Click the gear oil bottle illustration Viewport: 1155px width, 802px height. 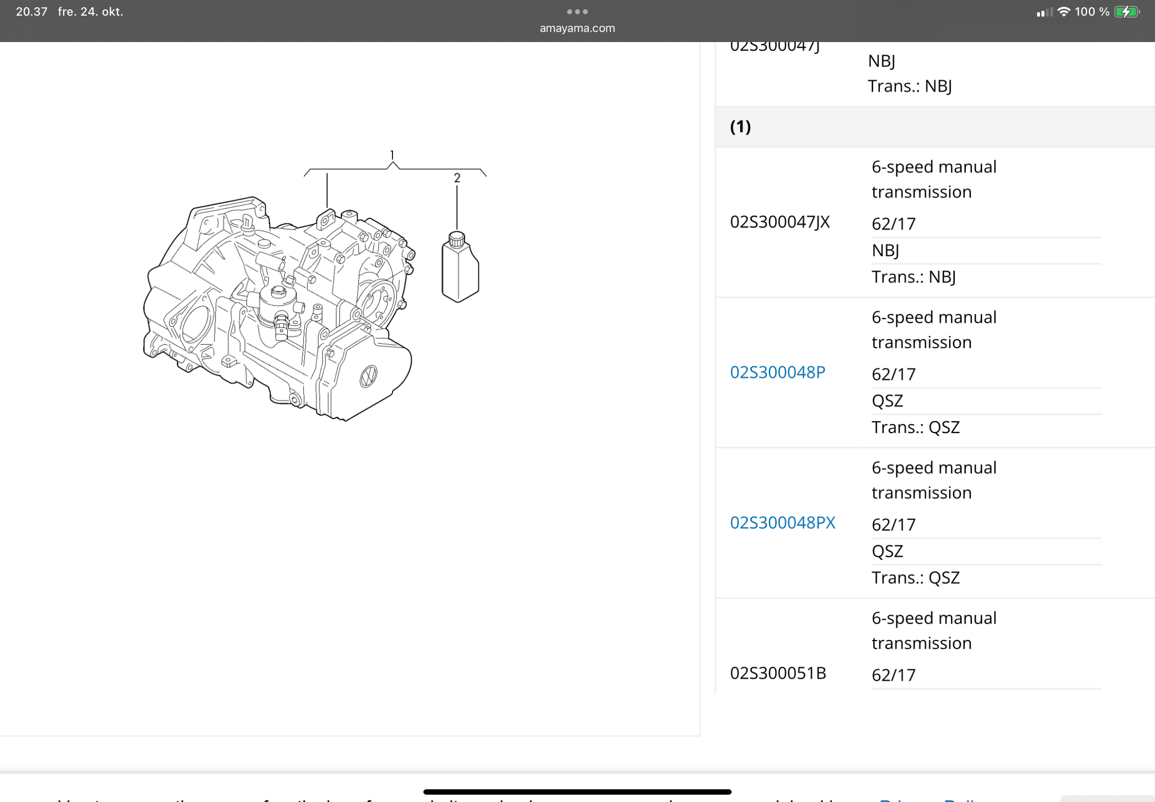tap(460, 267)
